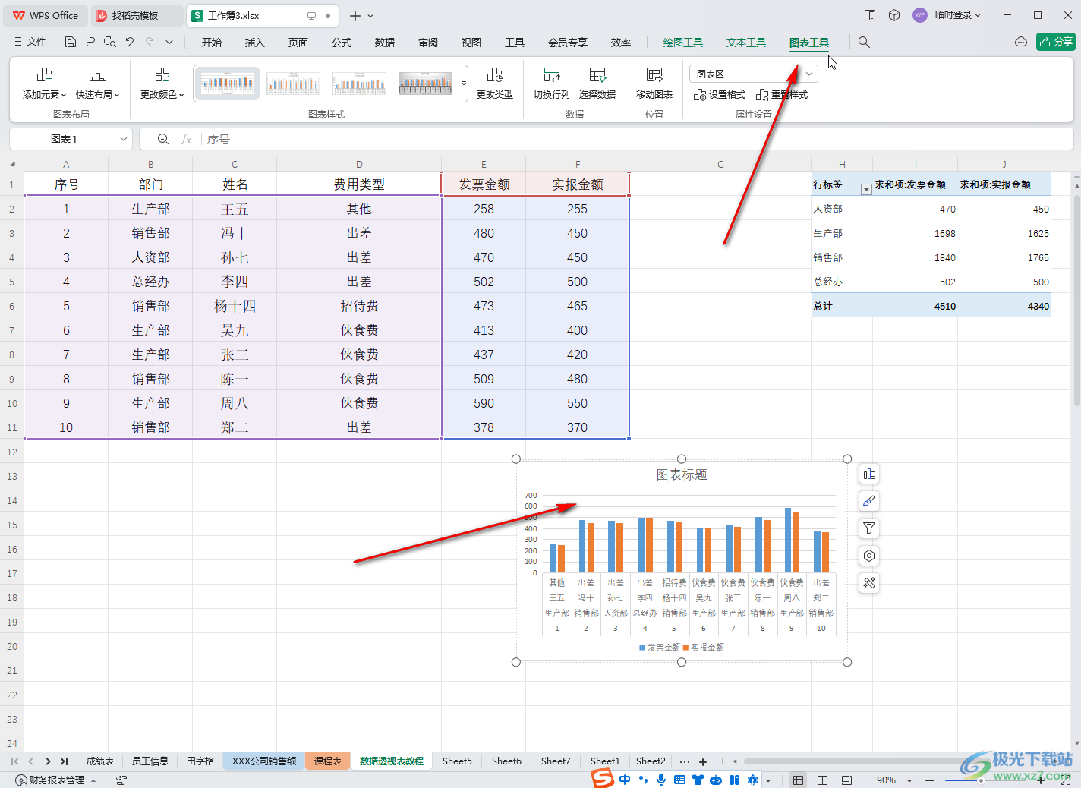Click Change Chart Type (更改类型) icon
Image resolution: width=1081 pixels, height=788 pixels.
coord(495,84)
